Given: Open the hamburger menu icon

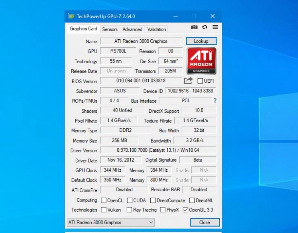Looking at the screenshot, I should pyautogui.click(x=215, y=27).
